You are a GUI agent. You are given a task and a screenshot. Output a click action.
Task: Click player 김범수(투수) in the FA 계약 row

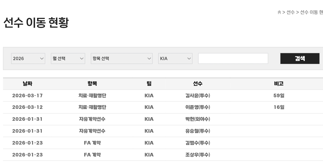pos(198,143)
